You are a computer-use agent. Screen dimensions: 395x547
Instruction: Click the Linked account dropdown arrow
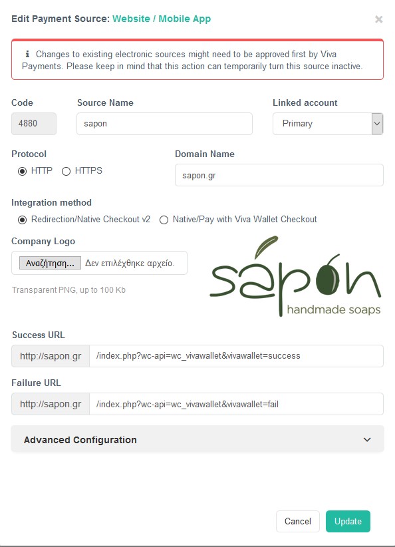(377, 123)
